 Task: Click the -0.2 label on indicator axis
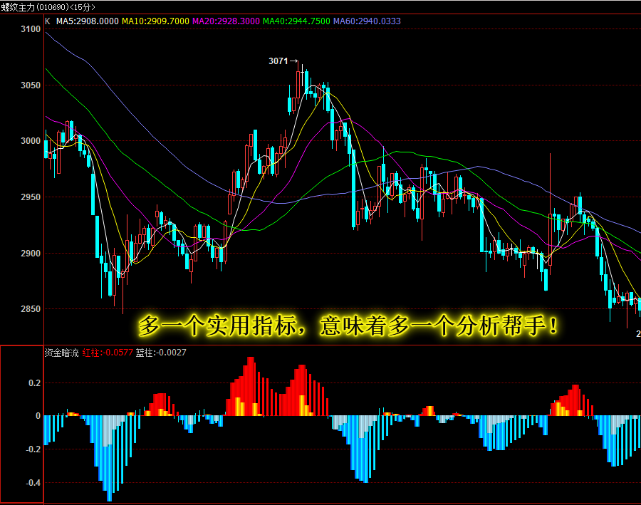[33, 449]
